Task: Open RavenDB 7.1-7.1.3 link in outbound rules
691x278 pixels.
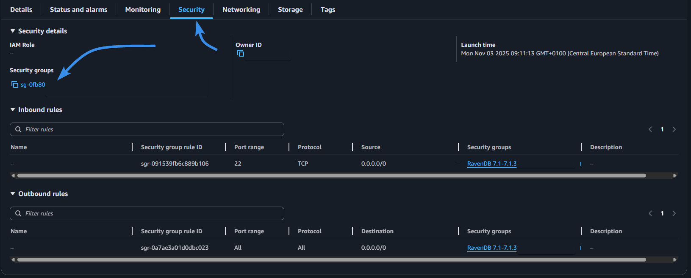Action: pyautogui.click(x=492, y=248)
